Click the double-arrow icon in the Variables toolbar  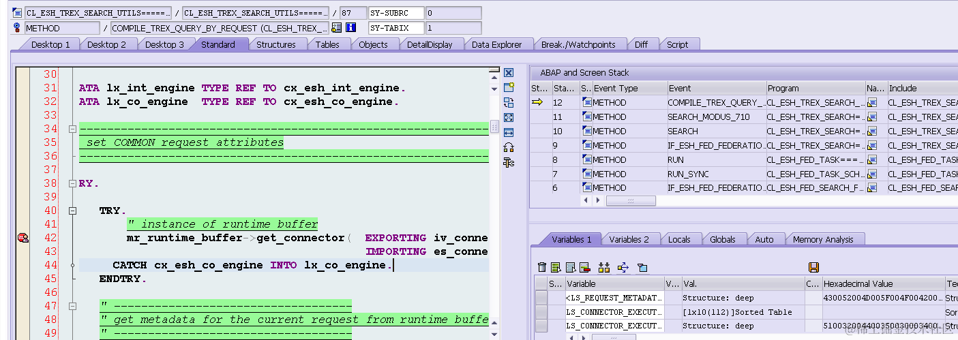click(603, 267)
